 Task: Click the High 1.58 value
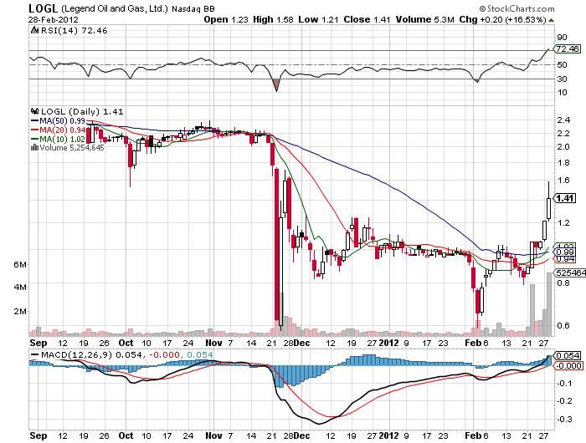tap(273, 20)
